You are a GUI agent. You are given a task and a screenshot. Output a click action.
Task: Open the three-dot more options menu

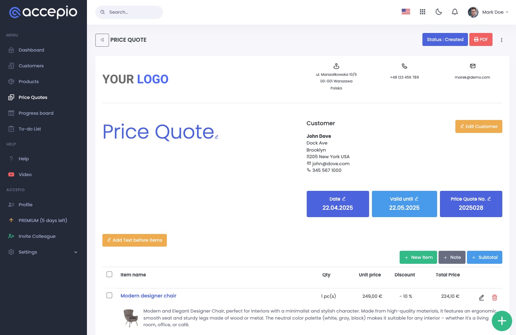502,40
